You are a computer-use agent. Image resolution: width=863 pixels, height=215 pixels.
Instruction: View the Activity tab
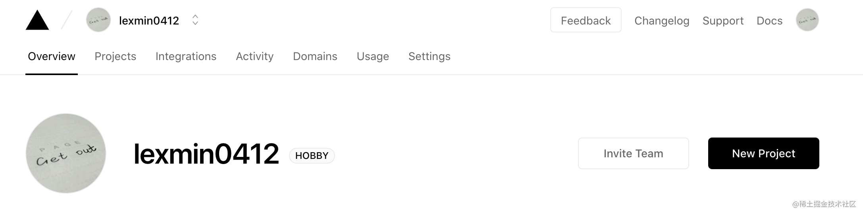(x=255, y=57)
